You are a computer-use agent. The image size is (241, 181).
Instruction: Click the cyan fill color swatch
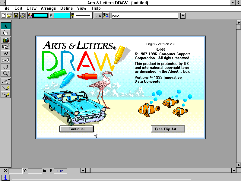point(62,16)
